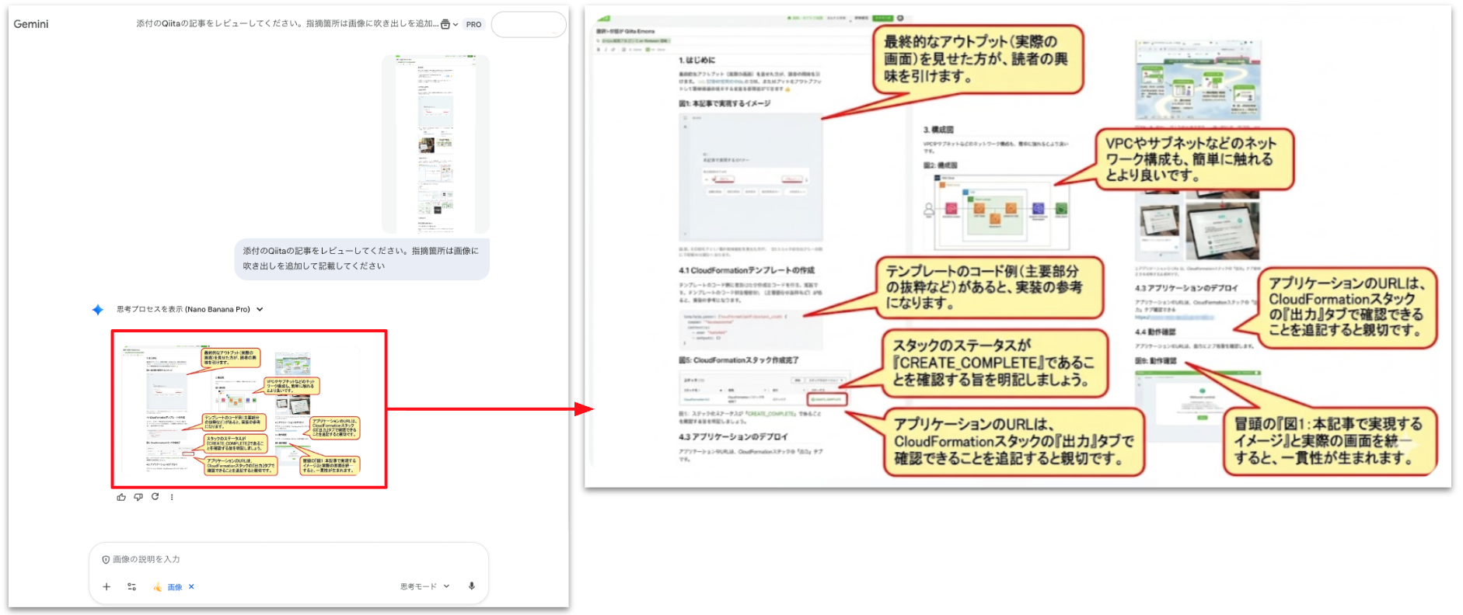Viewport: 1463px width, 615px height.
Task: Click callout テンプレートのコード例(主要部分の抜粋など)
Action: 989,287
